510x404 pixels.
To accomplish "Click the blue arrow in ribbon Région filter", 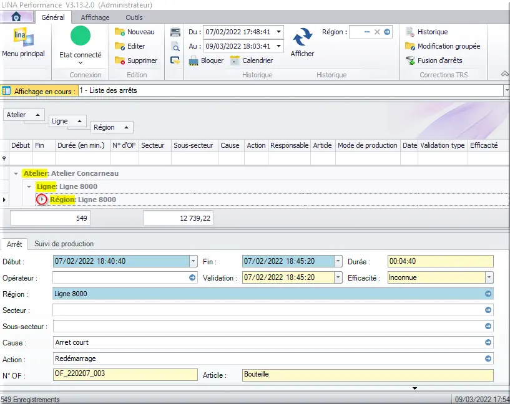I will [x=387, y=32].
